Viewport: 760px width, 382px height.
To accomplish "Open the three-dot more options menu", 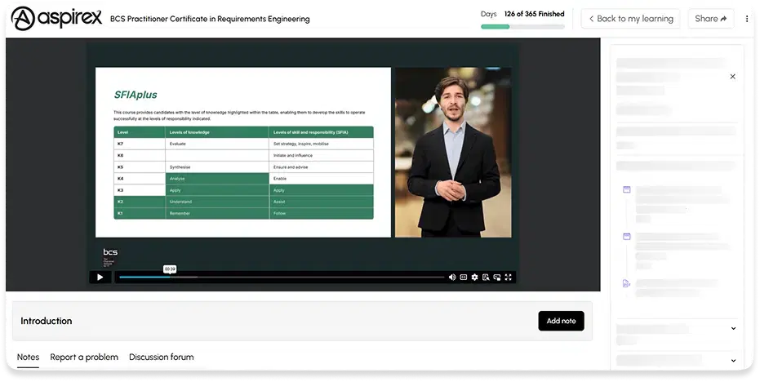I will click(x=747, y=19).
